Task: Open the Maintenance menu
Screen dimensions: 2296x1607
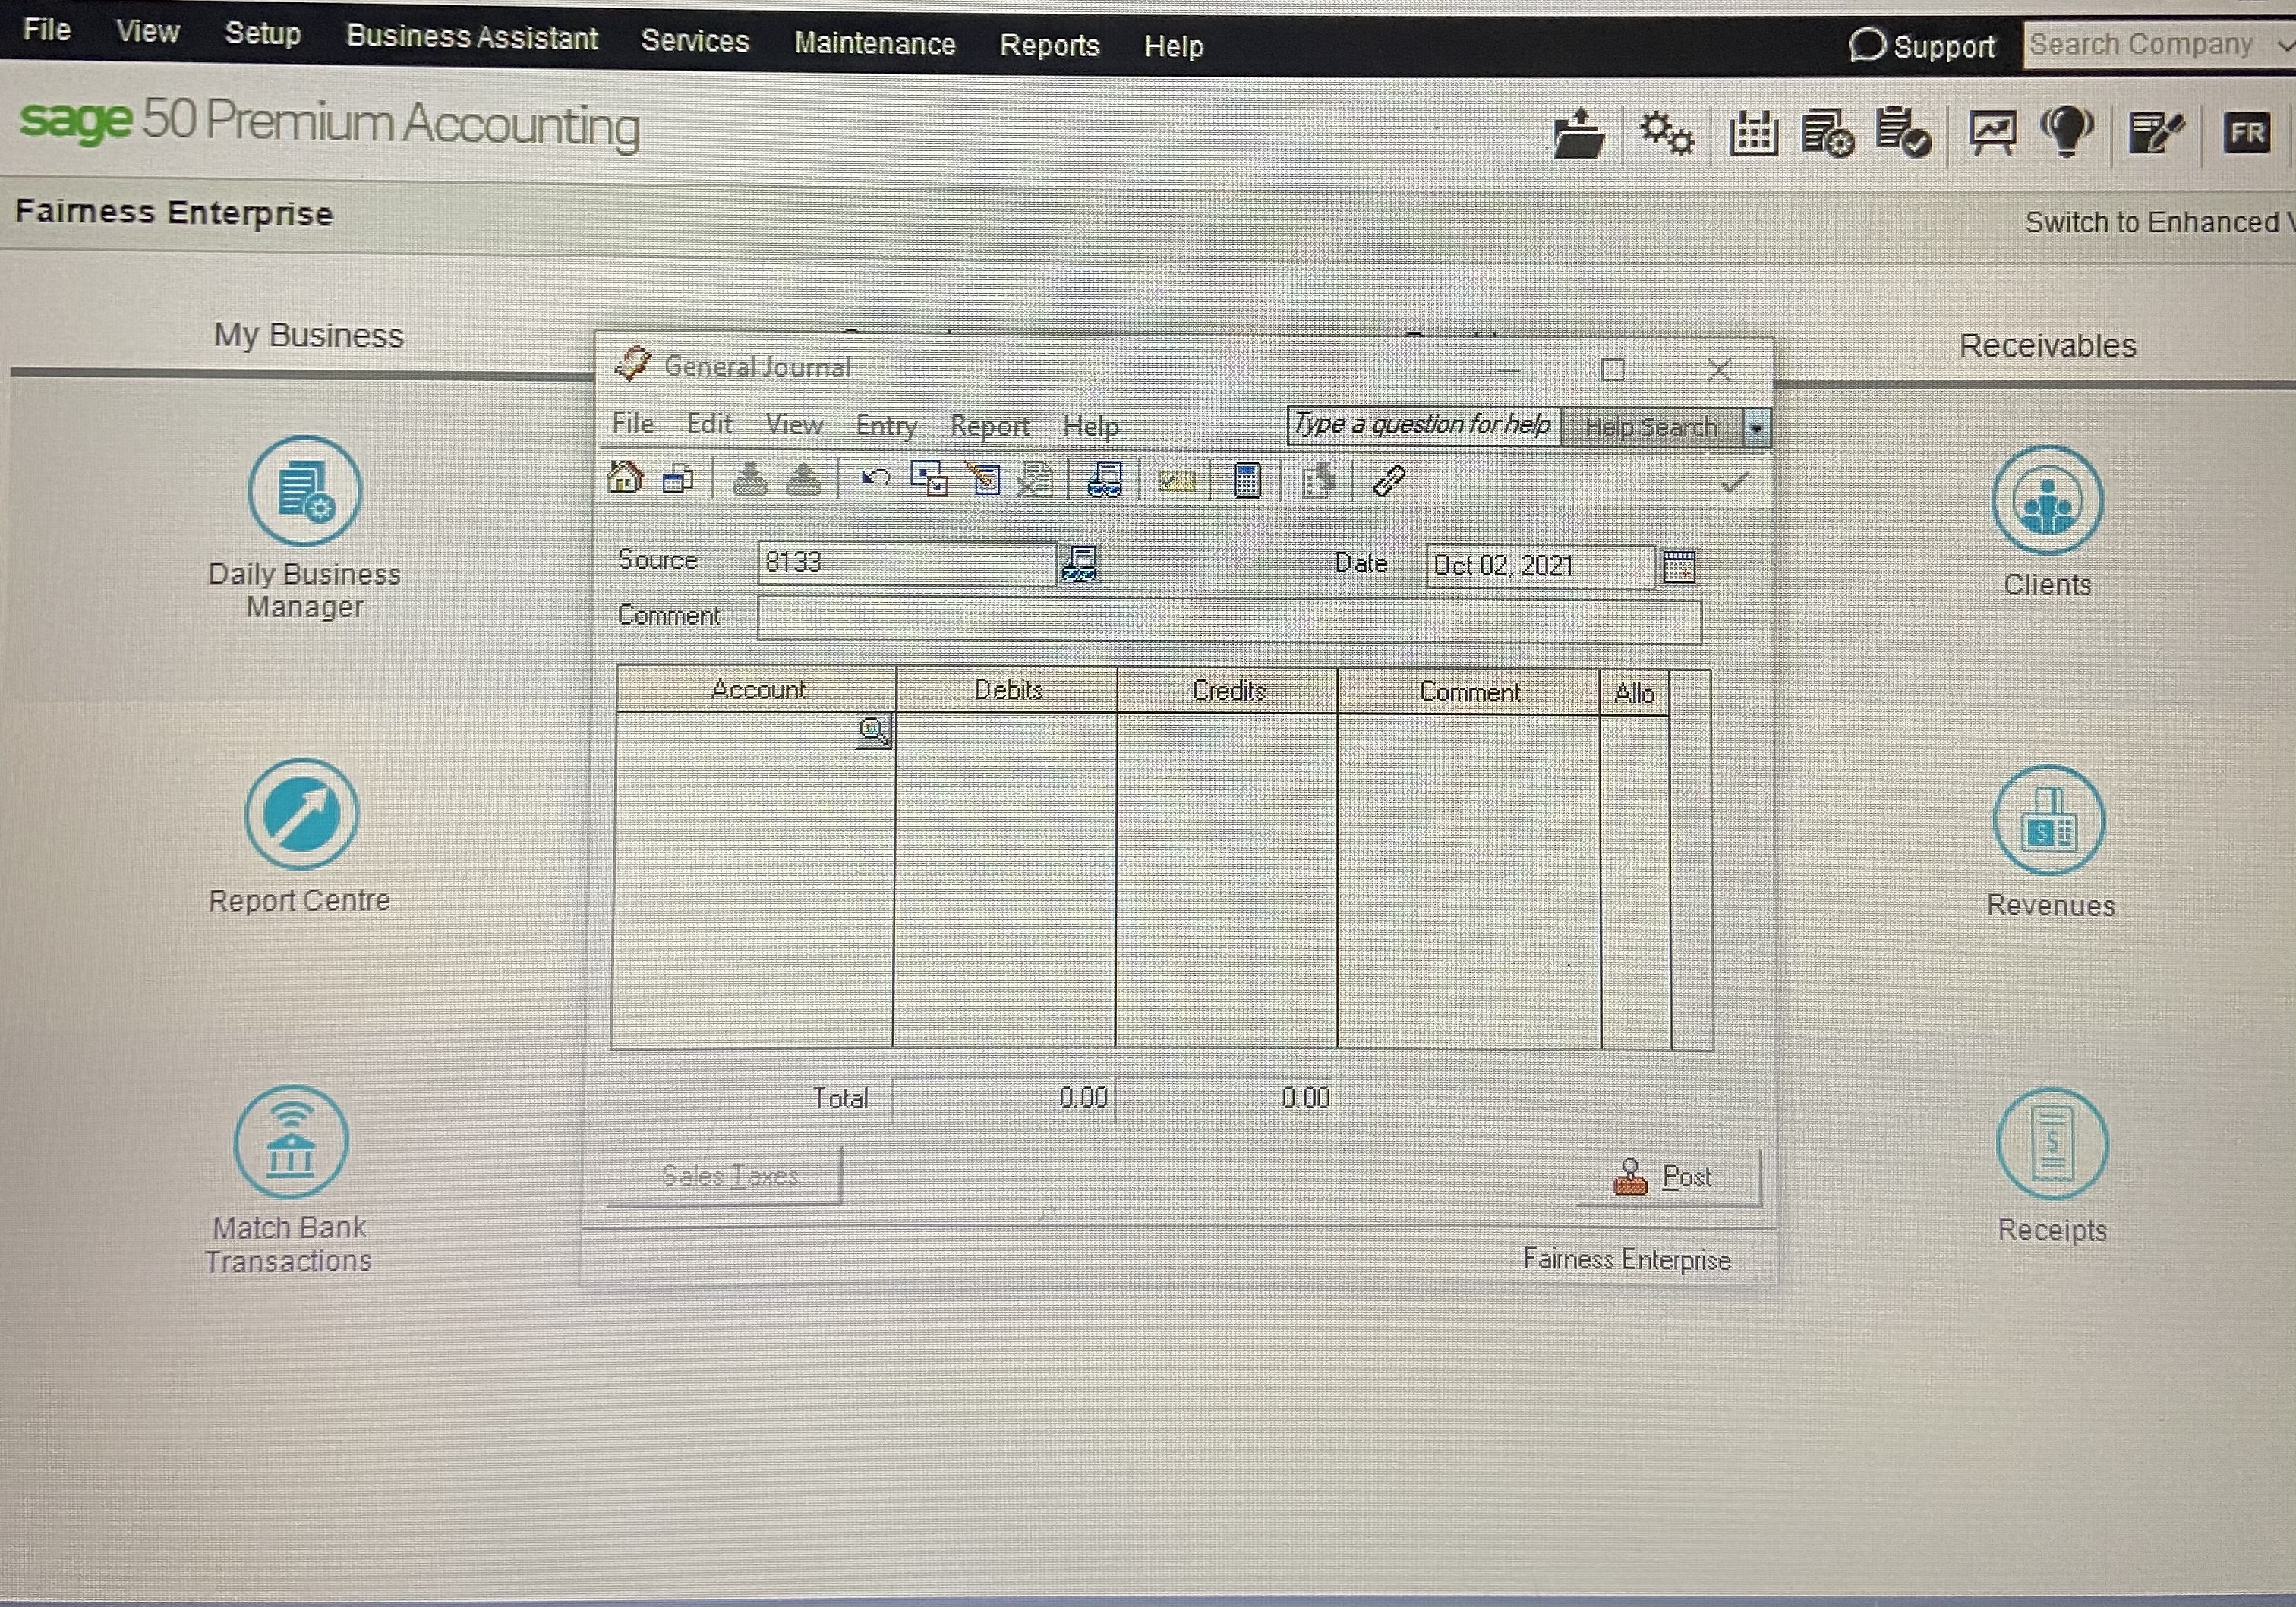Action: pos(874,45)
